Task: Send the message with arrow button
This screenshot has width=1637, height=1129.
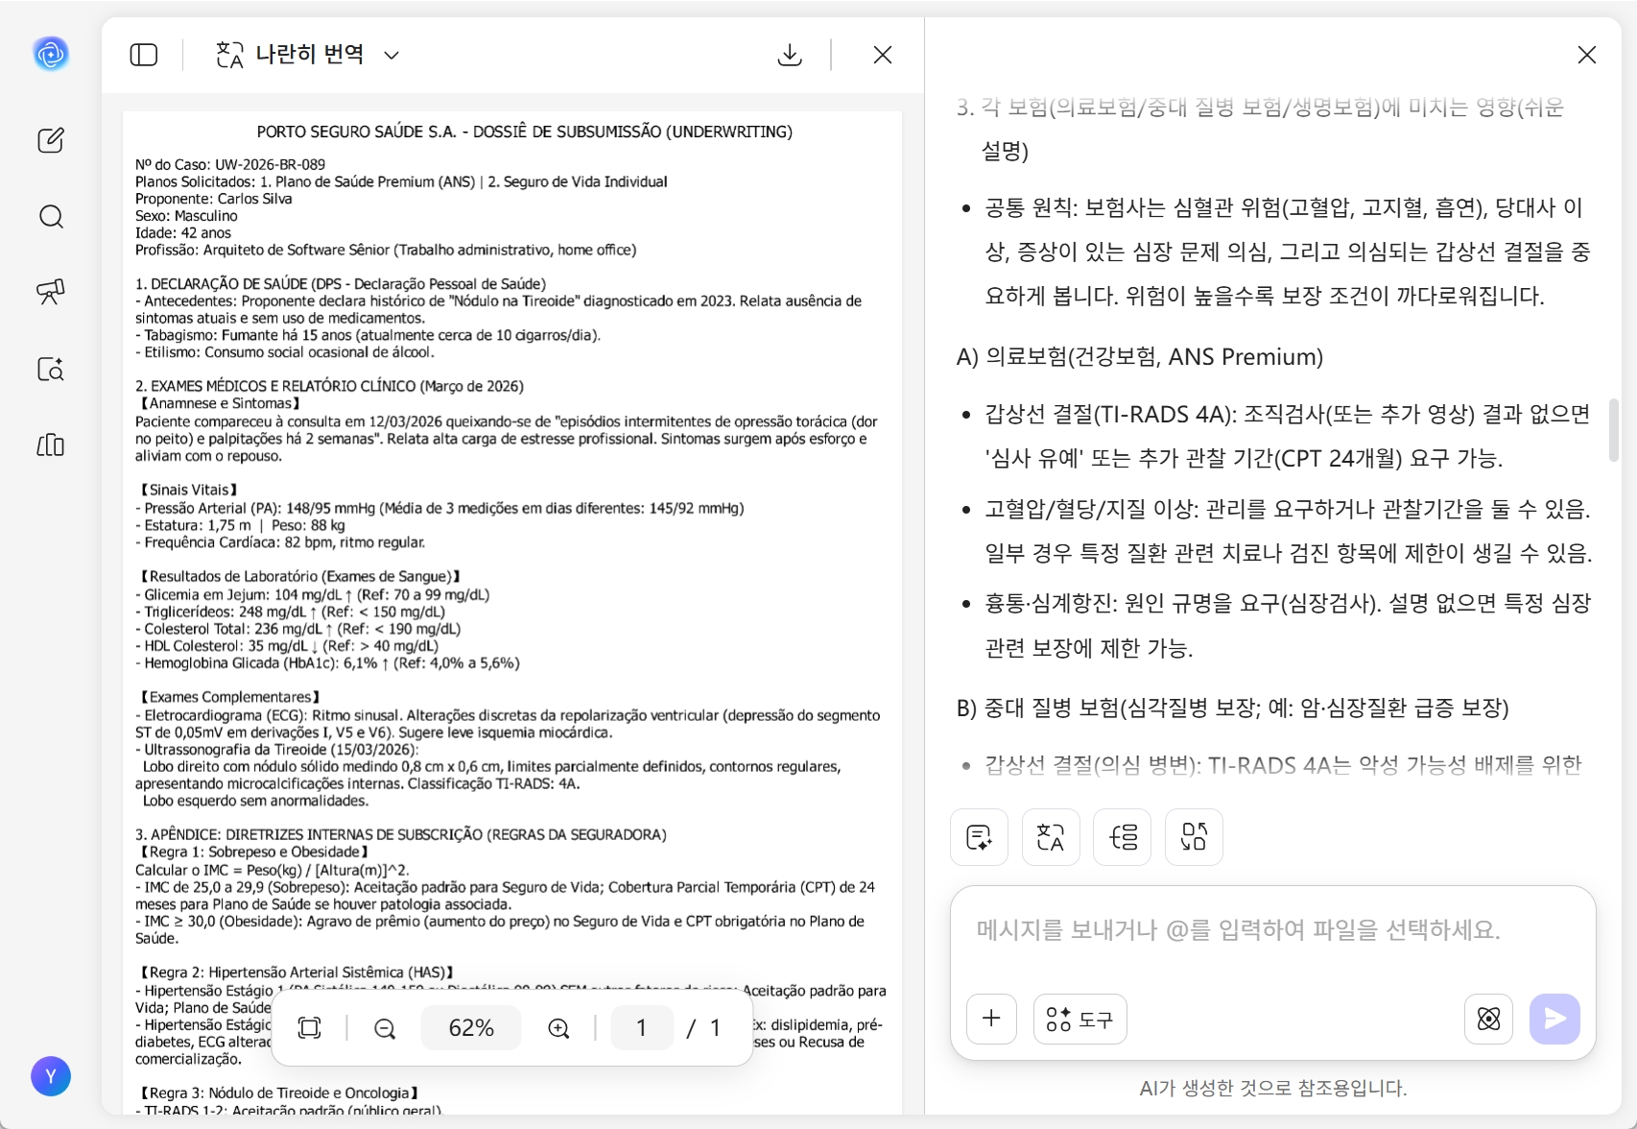Action: (1554, 1019)
